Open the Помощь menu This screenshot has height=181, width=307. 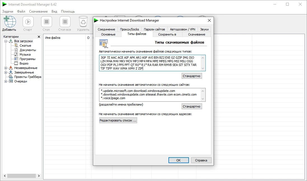point(68,11)
